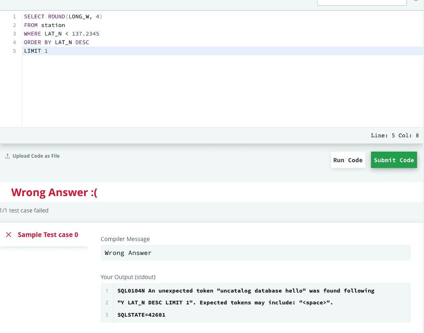Select the Sample Test case 0 tab
The width and height of the screenshot is (424, 333).
[x=48, y=235]
